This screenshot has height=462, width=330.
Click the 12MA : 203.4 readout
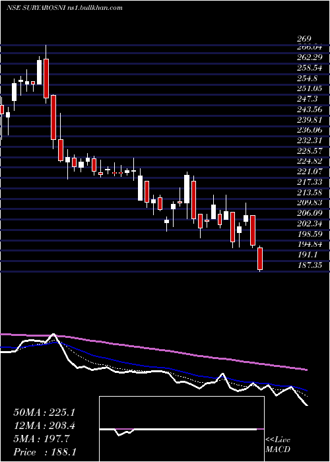(44, 426)
